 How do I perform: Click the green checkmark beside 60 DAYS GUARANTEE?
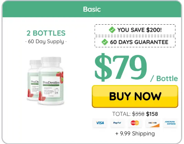[105, 42]
